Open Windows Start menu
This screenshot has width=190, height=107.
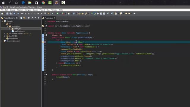click(3, 3)
